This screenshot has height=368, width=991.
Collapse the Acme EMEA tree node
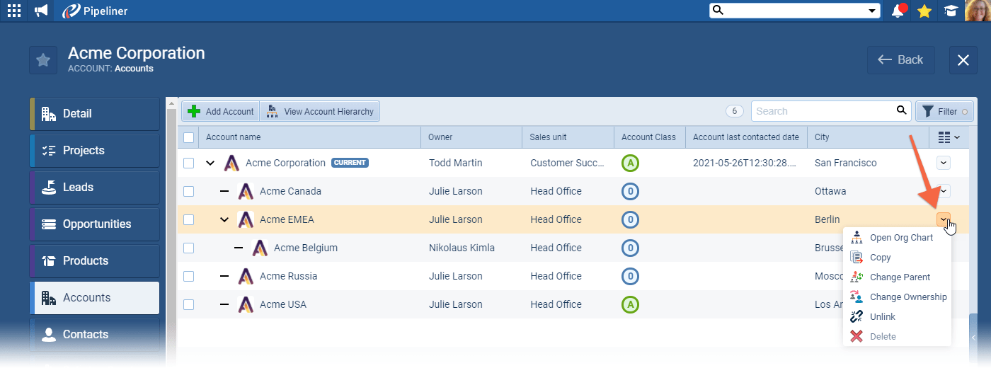click(x=224, y=219)
